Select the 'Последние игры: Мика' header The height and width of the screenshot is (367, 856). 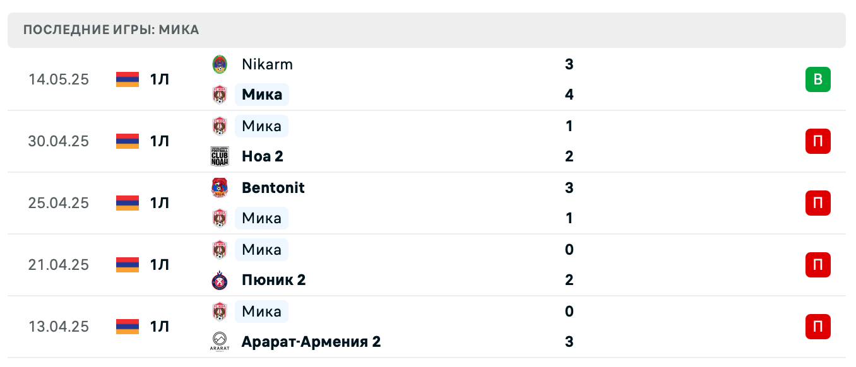click(111, 30)
